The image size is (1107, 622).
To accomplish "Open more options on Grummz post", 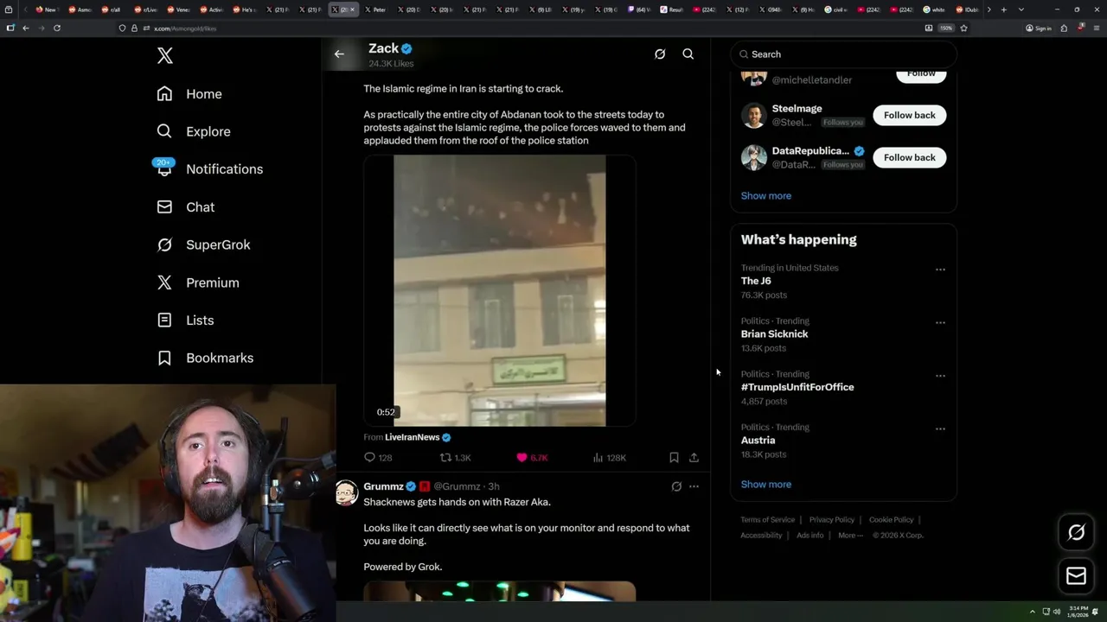I will (694, 486).
